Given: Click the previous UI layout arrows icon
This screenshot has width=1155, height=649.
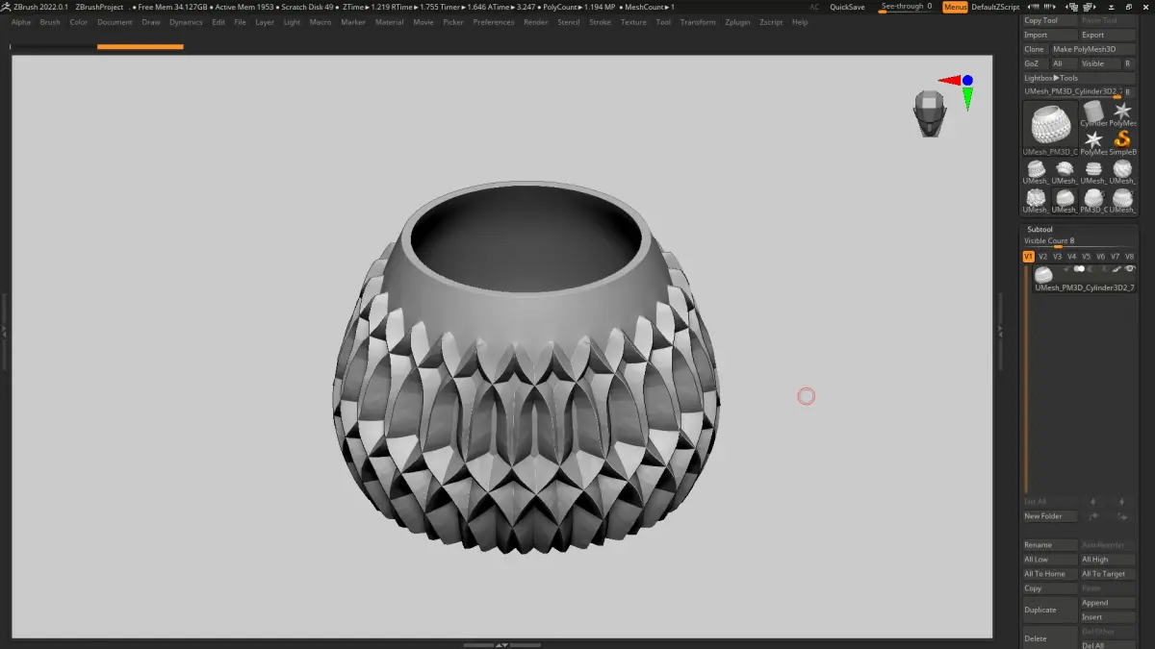Looking at the screenshot, I should click(1035, 7).
